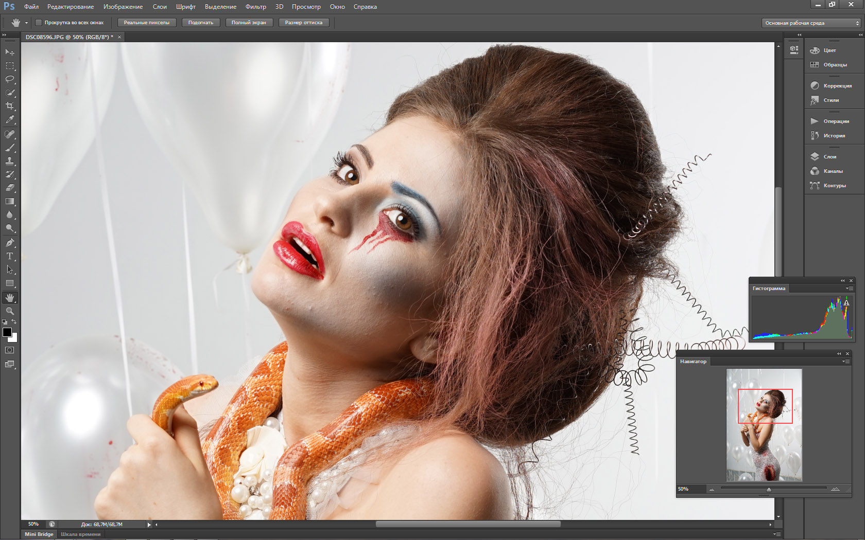Click the foreground color swatch
Image resolution: width=865 pixels, height=540 pixels.
click(x=7, y=332)
